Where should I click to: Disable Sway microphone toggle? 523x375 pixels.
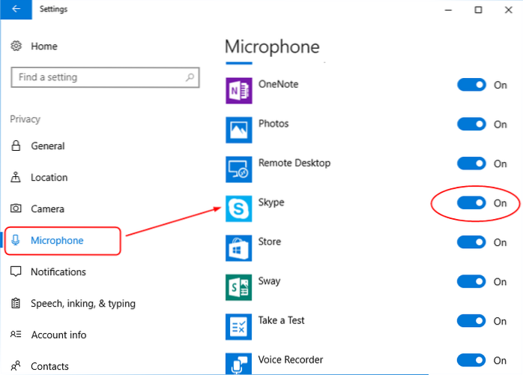[x=471, y=281]
